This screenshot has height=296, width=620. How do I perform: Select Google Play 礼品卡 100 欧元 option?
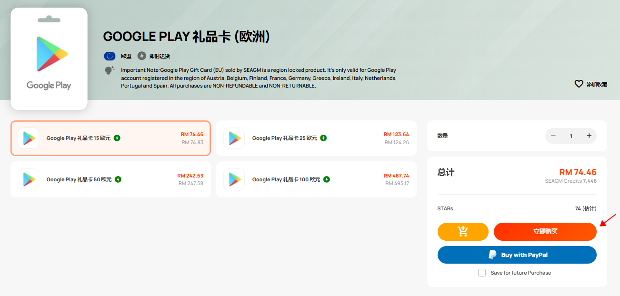[x=316, y=179]
